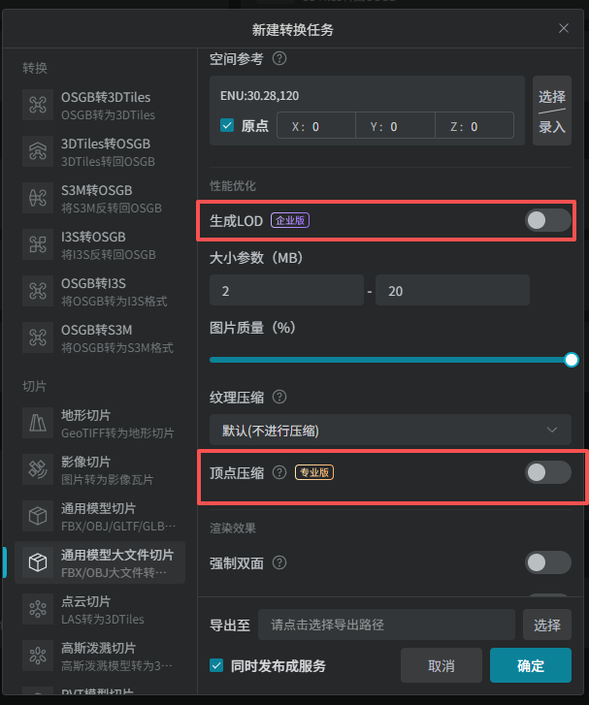Screen dimensions: 589x705
Task: Choose the 高斯泼溅切片 icon
Action: click(x=38, y=656)
